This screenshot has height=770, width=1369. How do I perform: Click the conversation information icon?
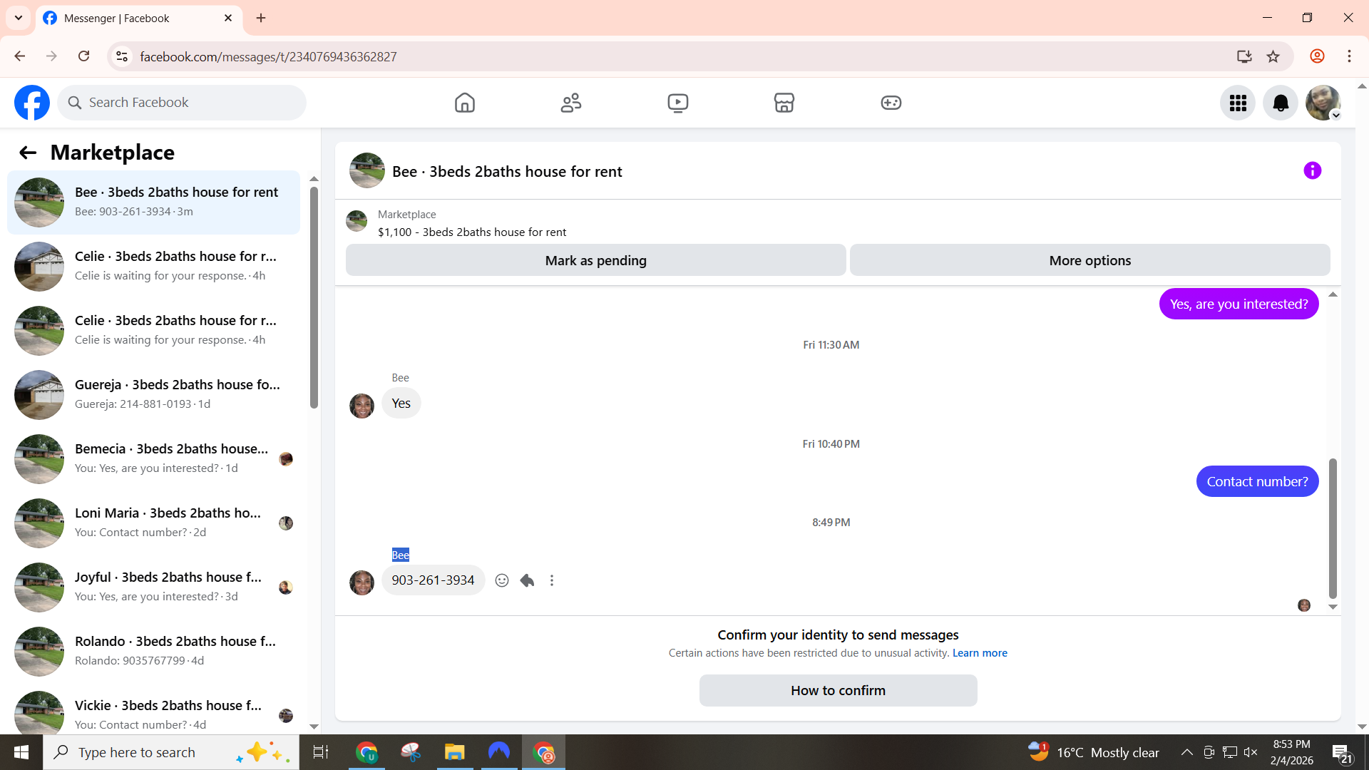click(x=1312, y=170)
